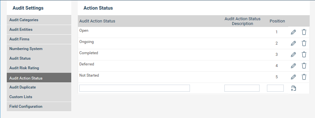Focus the new status description input
Image resolution: width=315 pixels, height=118 pixels.
tap(242, 88)
